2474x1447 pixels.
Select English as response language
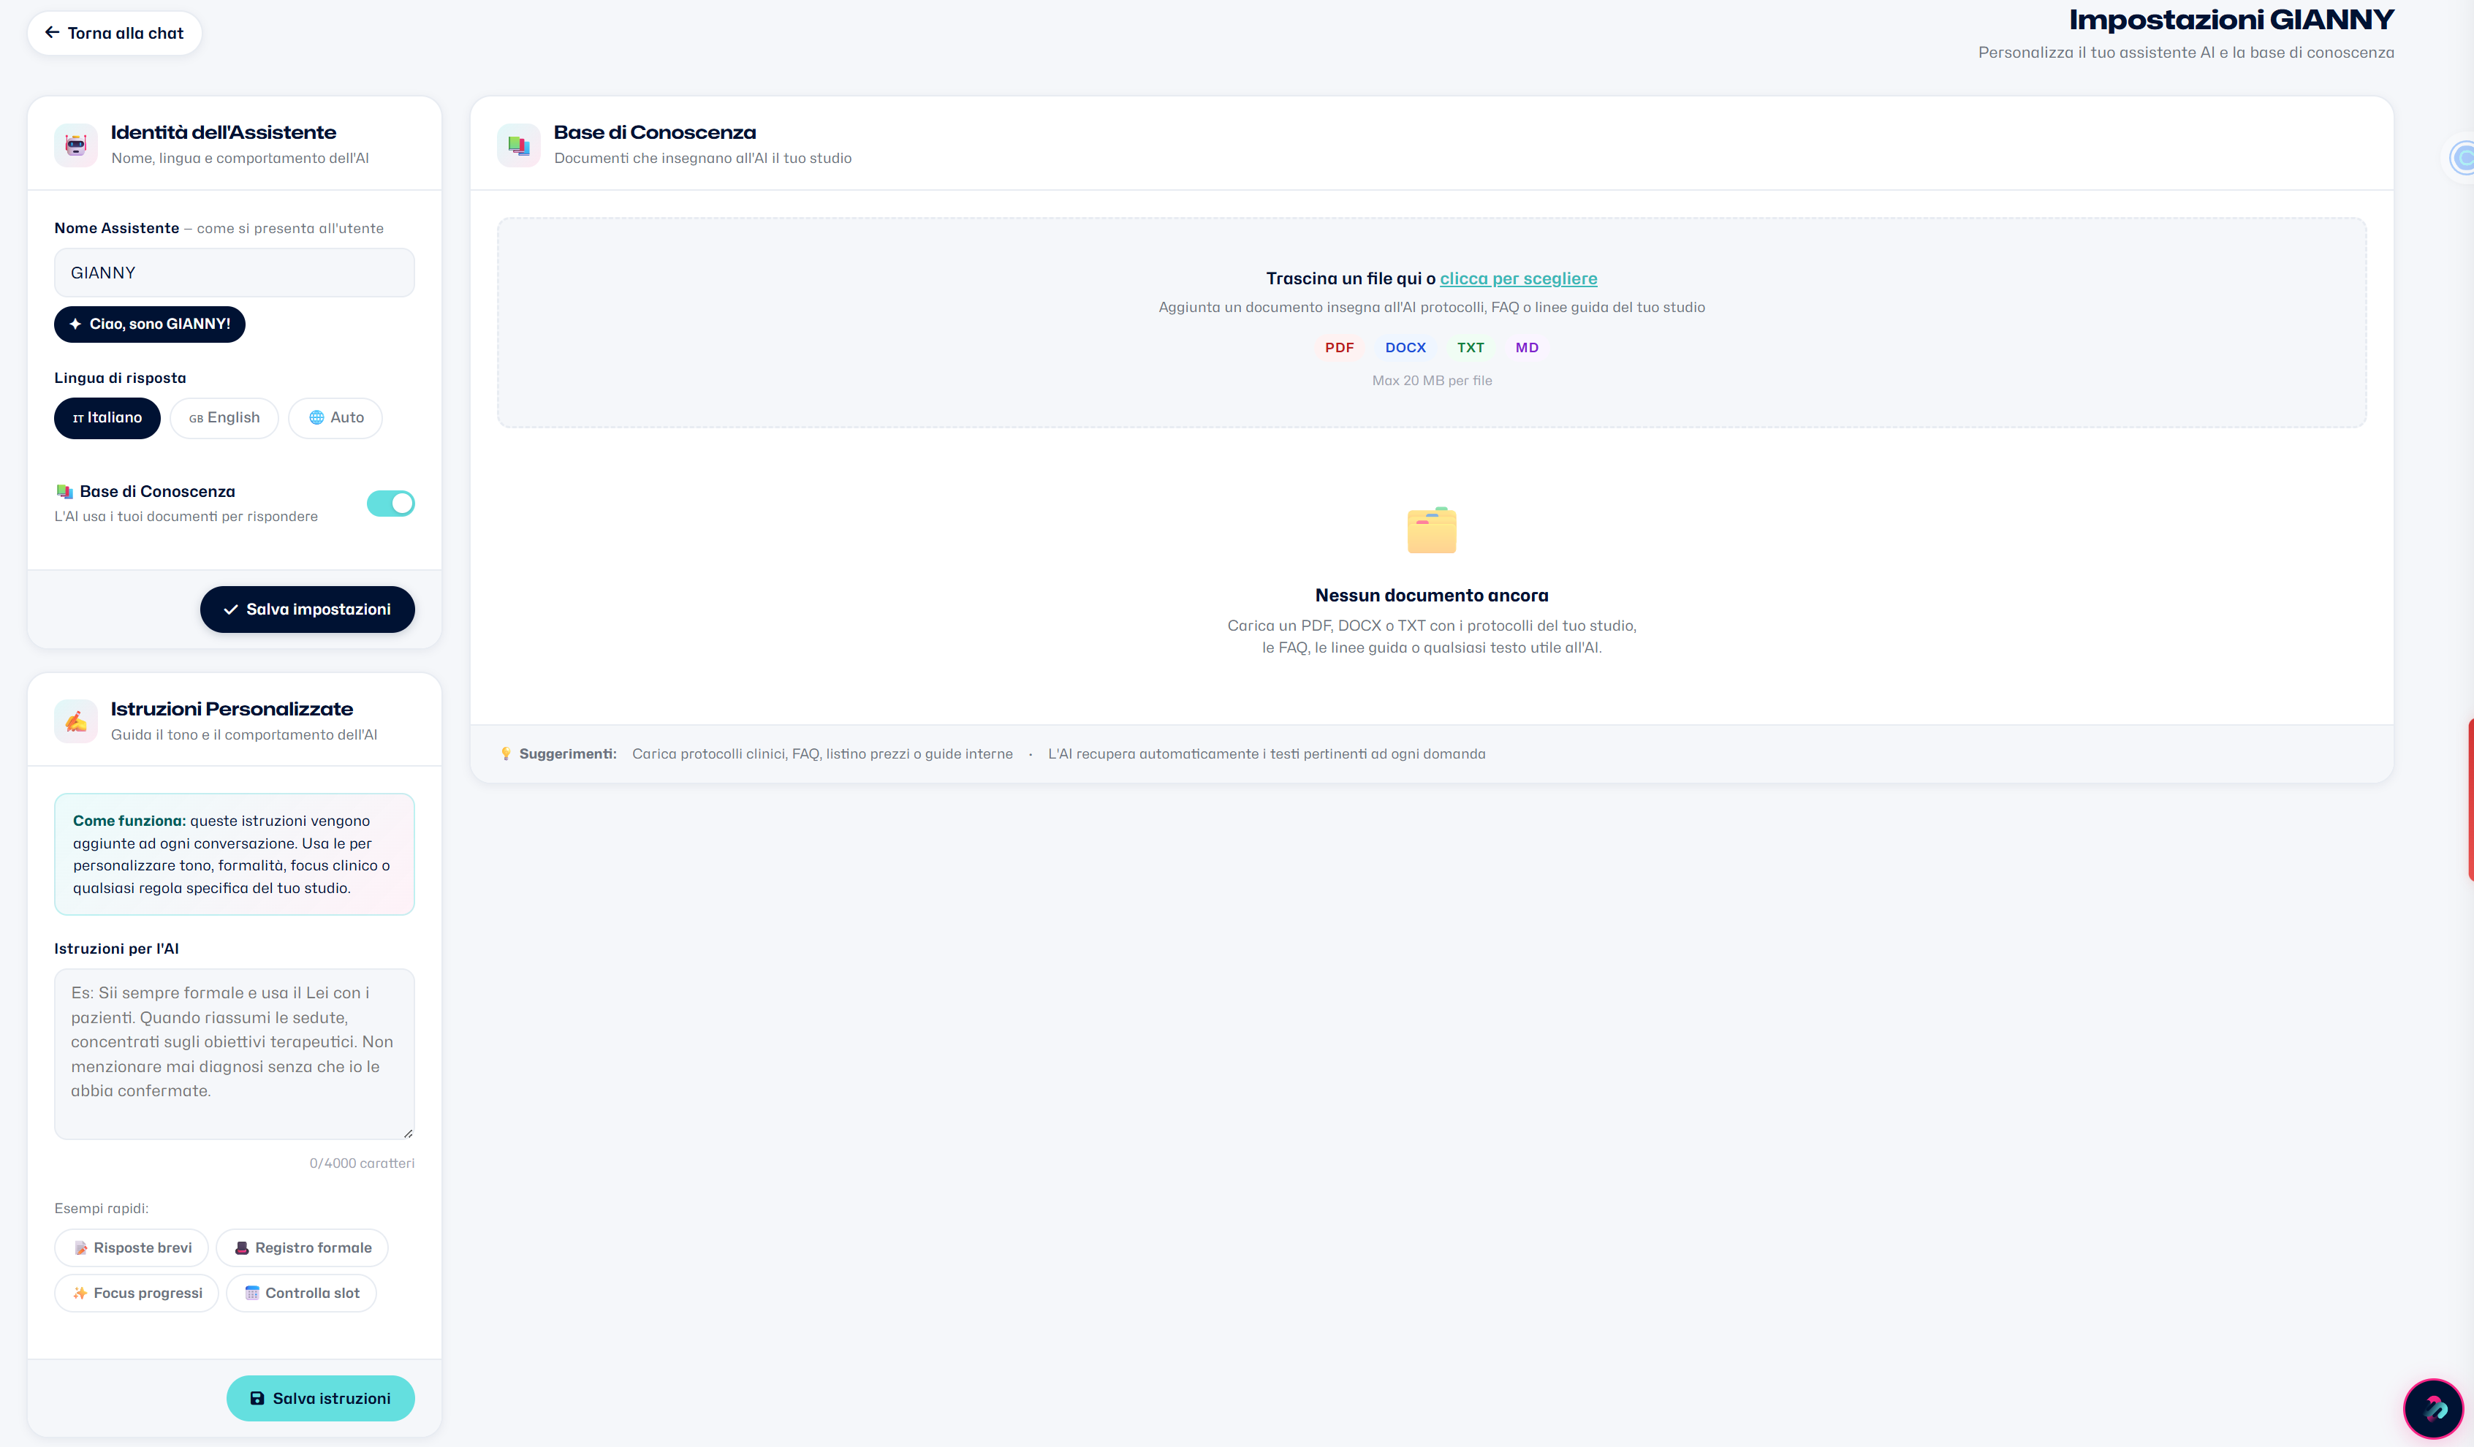(x=224, y=418)
